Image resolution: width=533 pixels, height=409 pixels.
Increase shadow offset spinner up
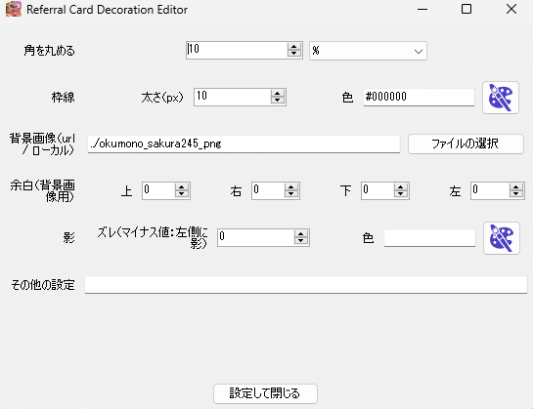(301, 234)
